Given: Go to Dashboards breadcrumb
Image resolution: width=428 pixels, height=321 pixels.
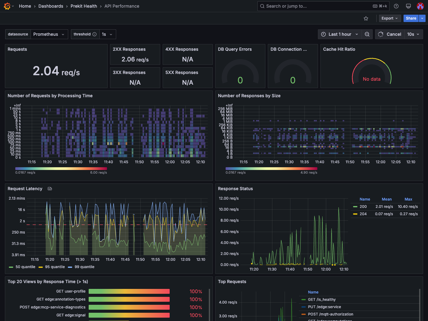Looking at the screenshot, I should pos(51,6).
